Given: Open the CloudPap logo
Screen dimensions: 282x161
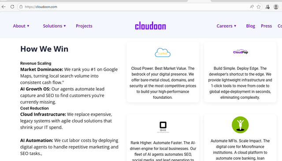Looking at the screenshot, I should [241, 52].
